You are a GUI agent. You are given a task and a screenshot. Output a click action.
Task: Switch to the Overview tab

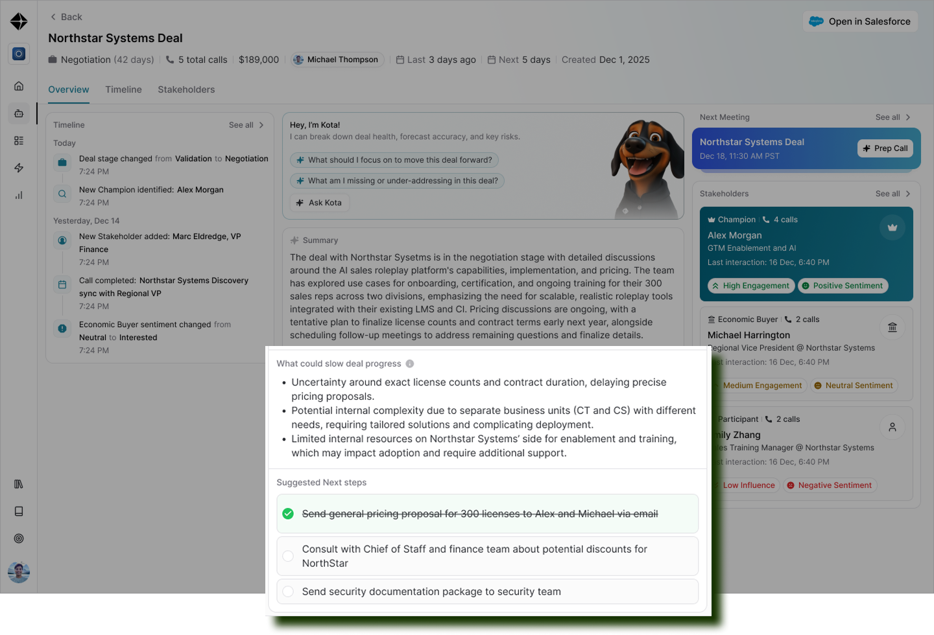point(69,89)
